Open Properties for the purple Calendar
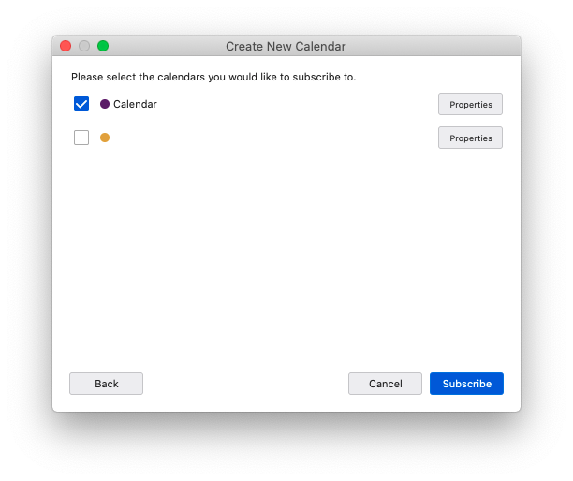Viewport: 573px width, 481px height. (470, 104)
